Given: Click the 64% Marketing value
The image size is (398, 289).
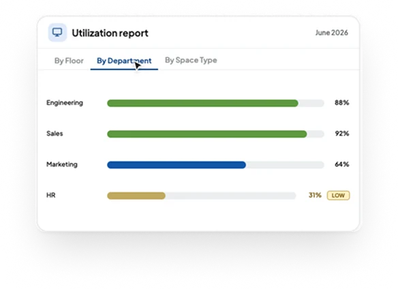Looking at the screenshot, I should pos(342,164).
